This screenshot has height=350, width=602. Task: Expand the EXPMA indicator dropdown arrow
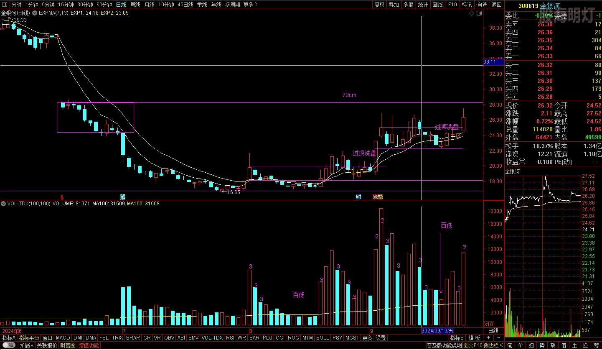34,13
